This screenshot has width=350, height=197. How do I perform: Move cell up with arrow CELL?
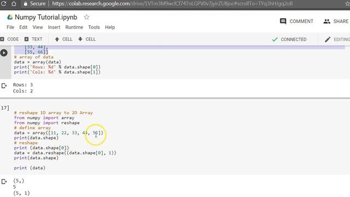coord(63,39)
